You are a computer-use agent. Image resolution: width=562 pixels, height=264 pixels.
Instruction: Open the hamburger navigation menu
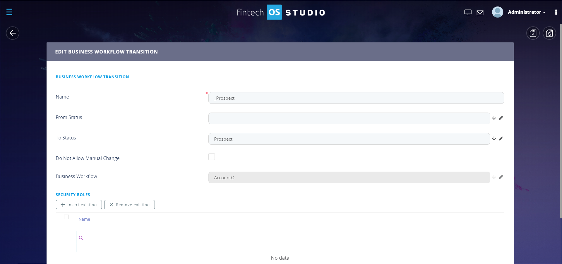point(9,12)
